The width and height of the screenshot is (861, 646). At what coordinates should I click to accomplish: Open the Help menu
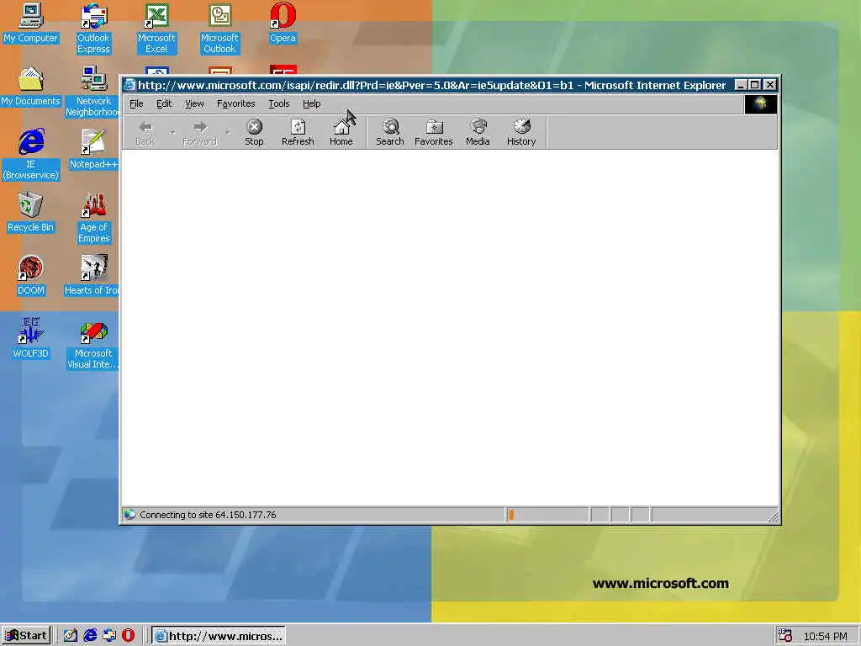click(311, 103)
